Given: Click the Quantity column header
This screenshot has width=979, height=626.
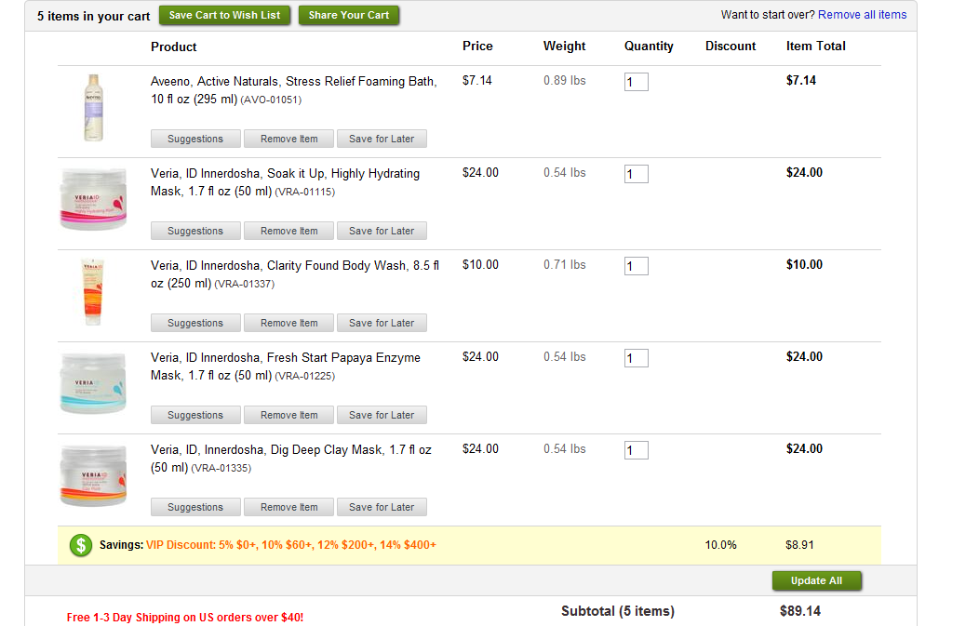Looking at the screenshot, I should click(649, 47).
